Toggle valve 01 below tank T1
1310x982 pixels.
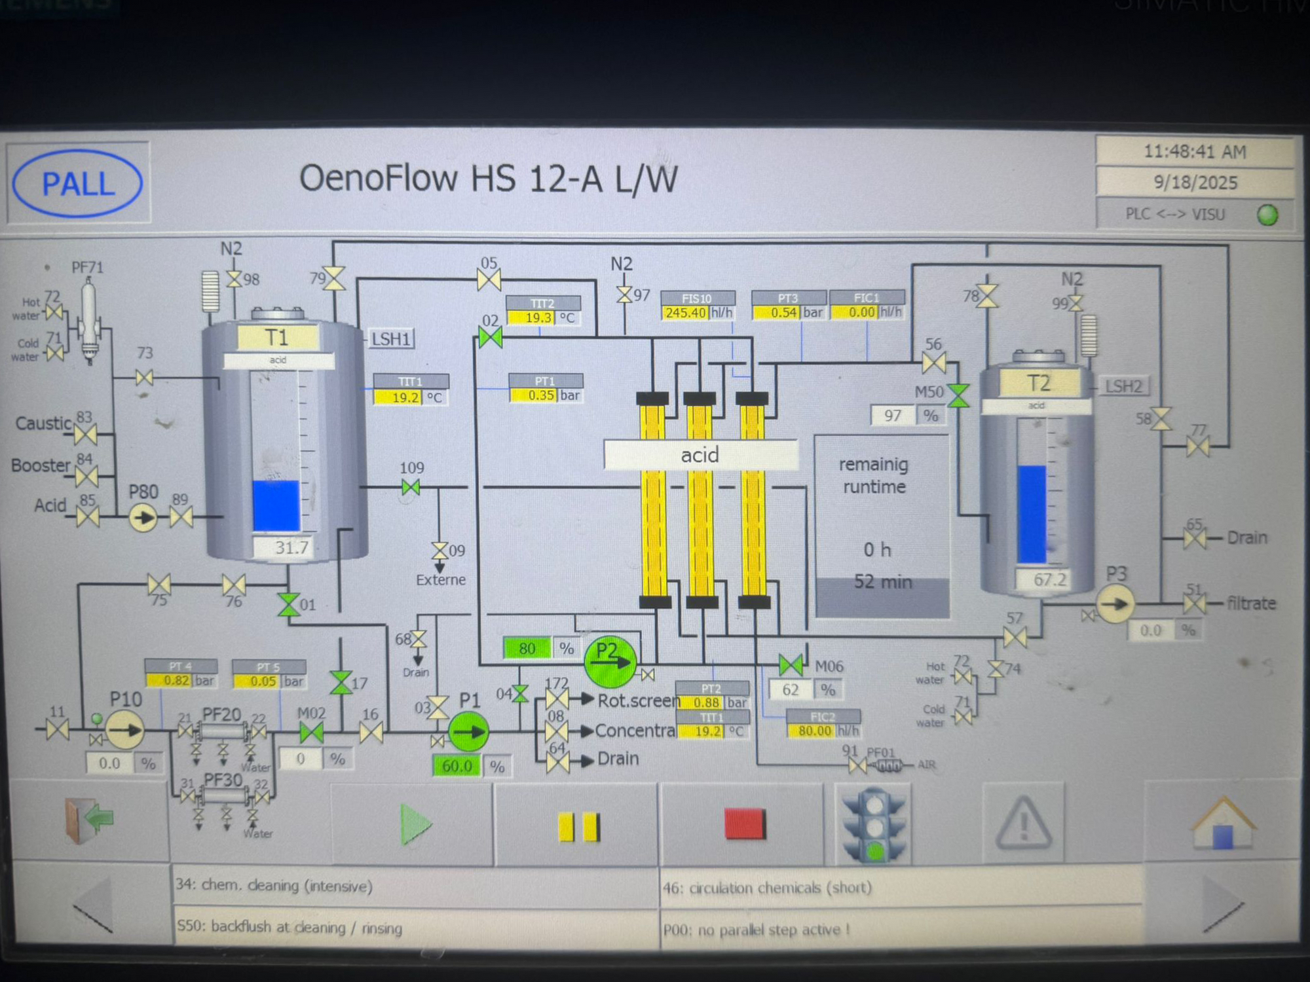288,604
